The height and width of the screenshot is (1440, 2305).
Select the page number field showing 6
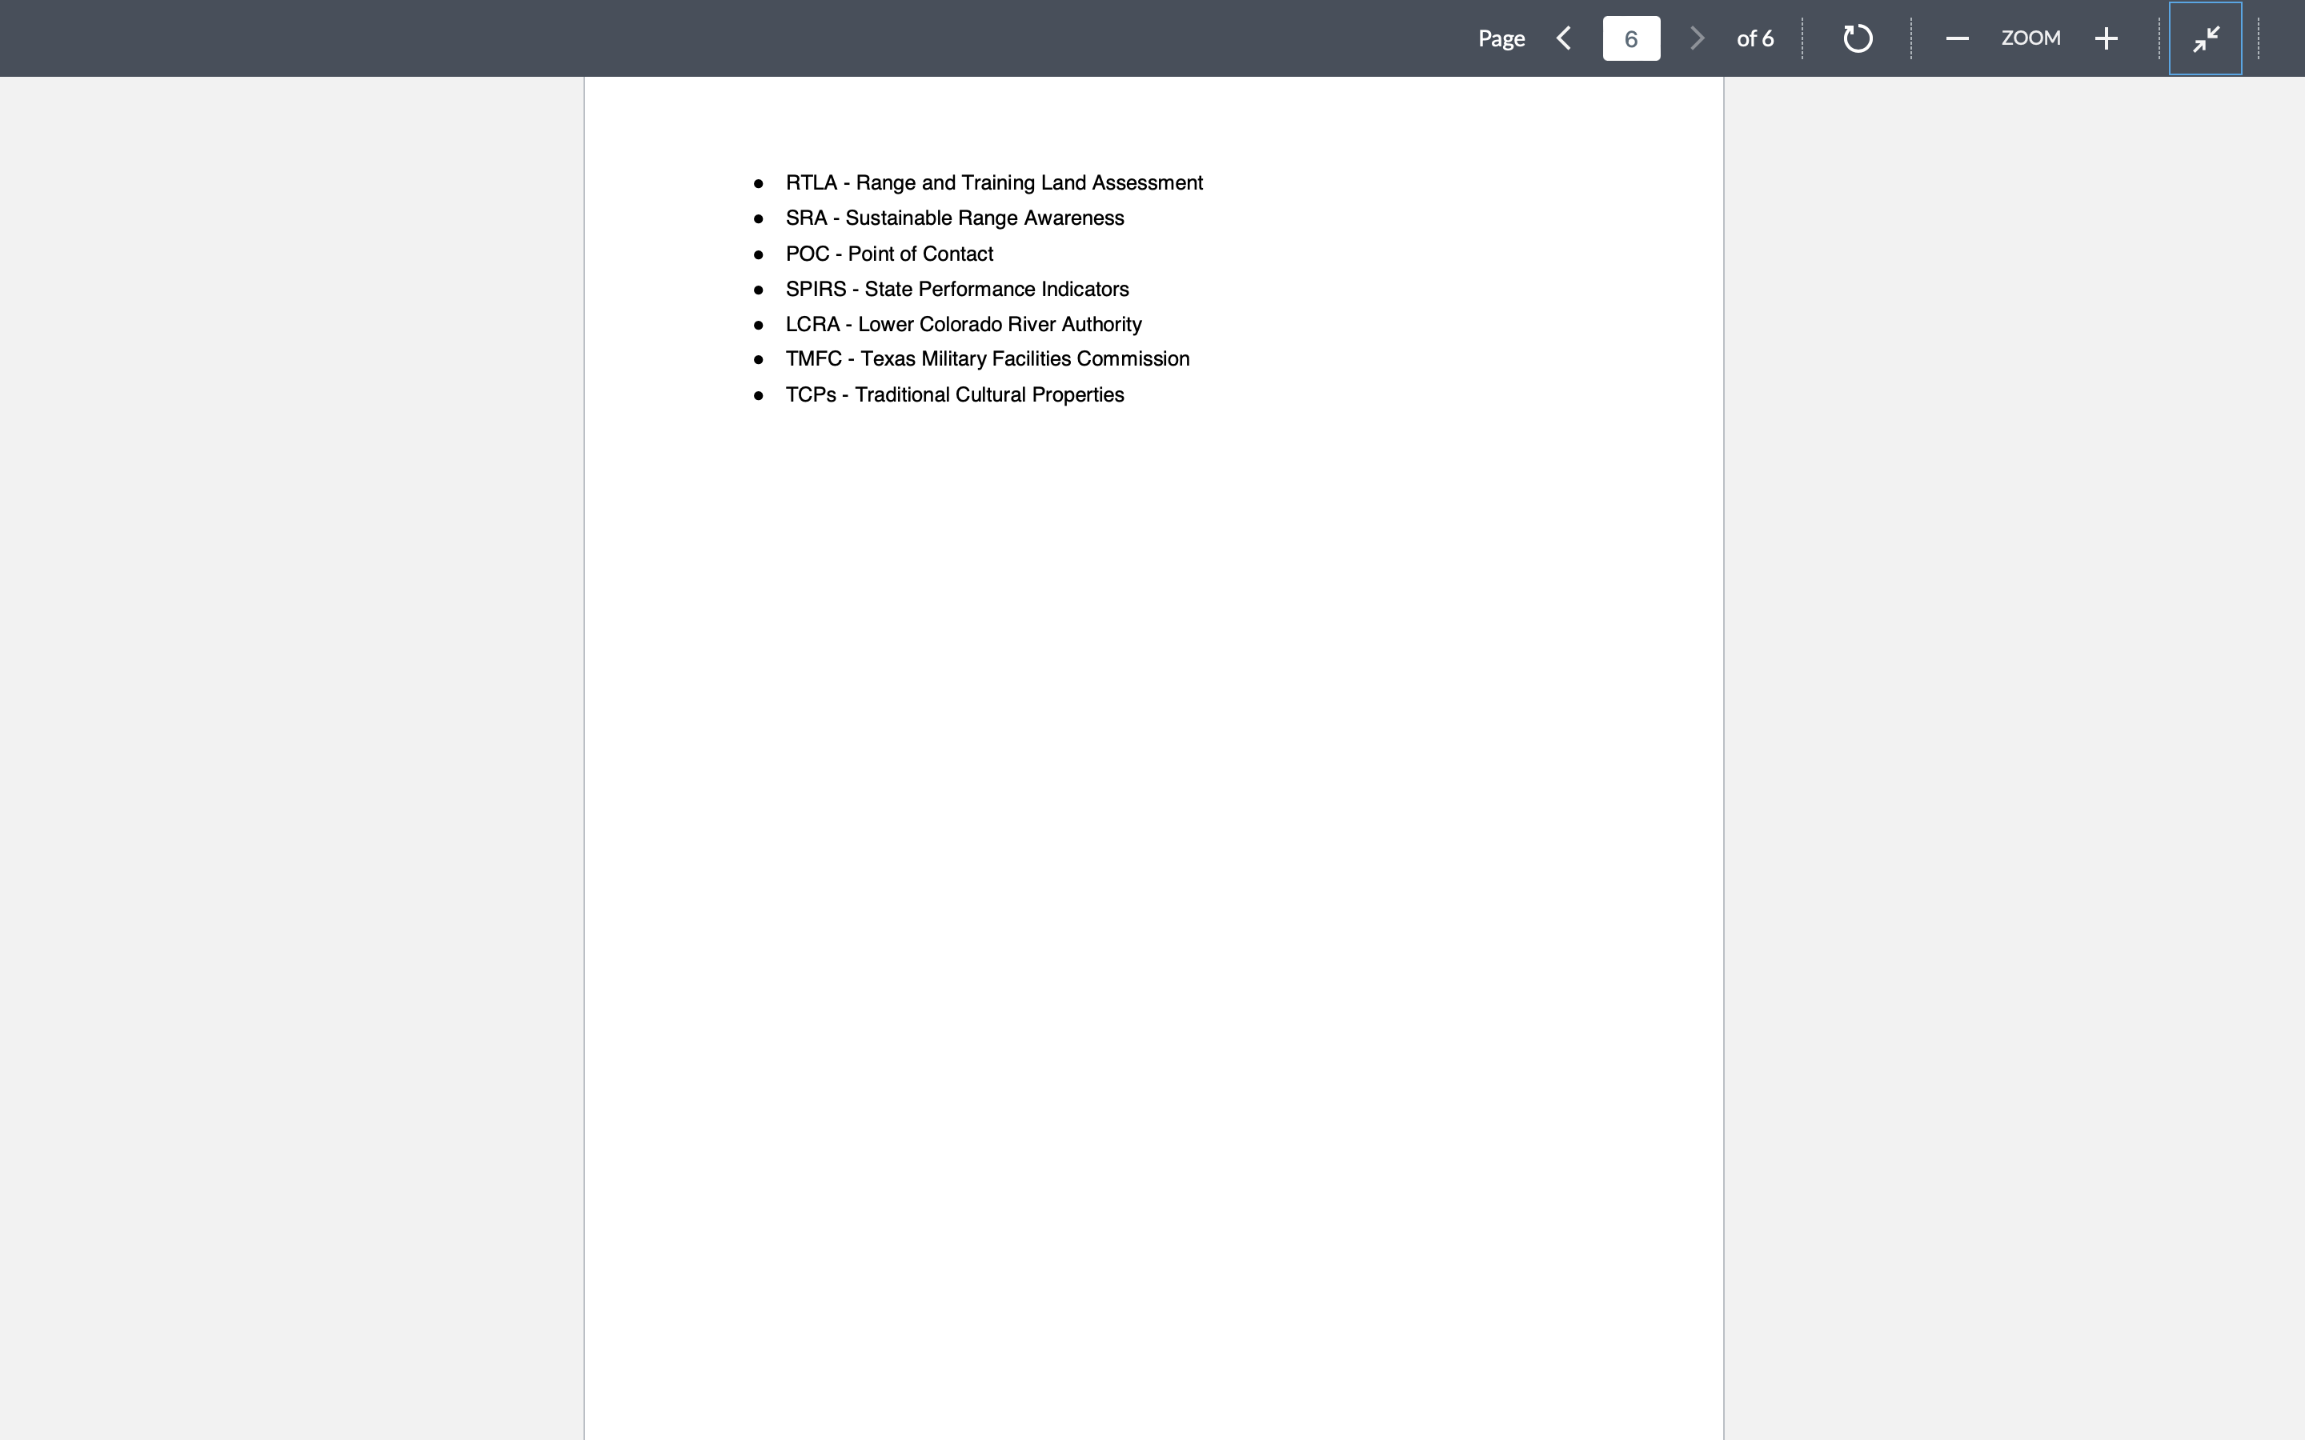point(1630,38)
